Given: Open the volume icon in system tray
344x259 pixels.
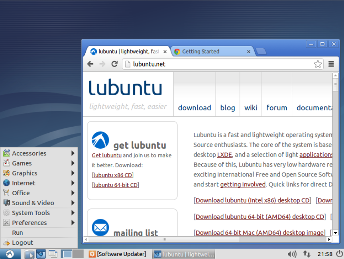Looking at the screenshot, I should click(x=292, y=254).
